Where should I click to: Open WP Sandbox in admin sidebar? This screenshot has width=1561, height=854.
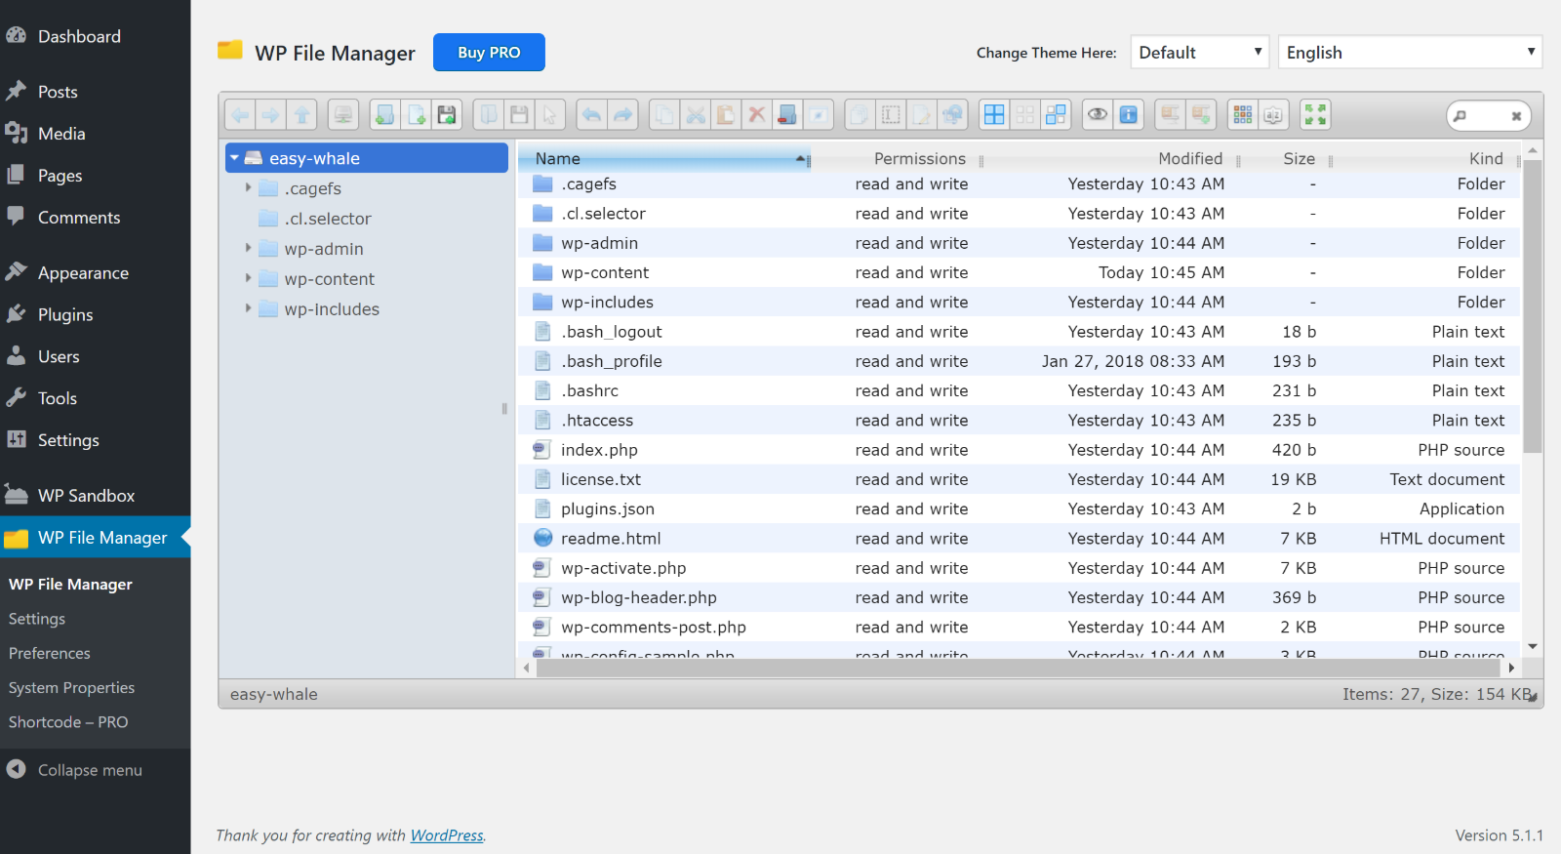click(x=95, y=496)
